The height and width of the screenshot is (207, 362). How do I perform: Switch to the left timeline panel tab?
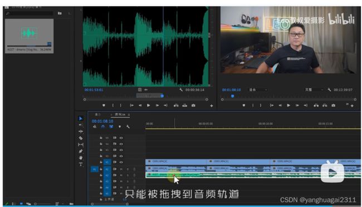click(x=97, y=114)
